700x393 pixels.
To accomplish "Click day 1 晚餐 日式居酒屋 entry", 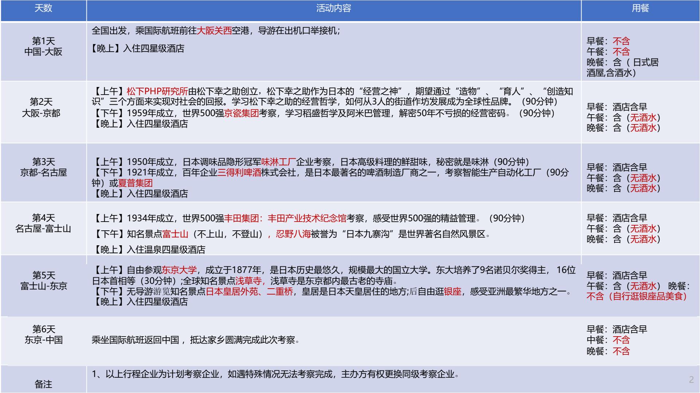I will click(x=623, y=67).
